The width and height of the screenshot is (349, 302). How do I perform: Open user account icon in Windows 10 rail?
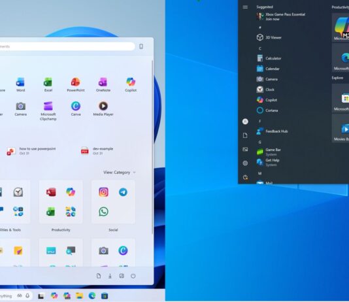[x=245, y=122]
